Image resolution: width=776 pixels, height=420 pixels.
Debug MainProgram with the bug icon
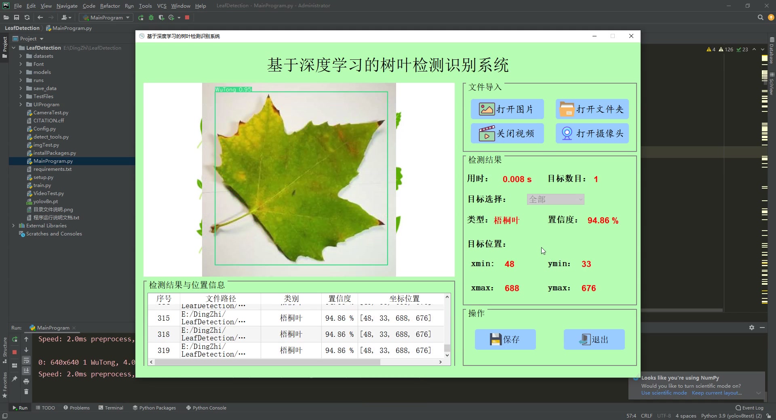tap(151, 17)
